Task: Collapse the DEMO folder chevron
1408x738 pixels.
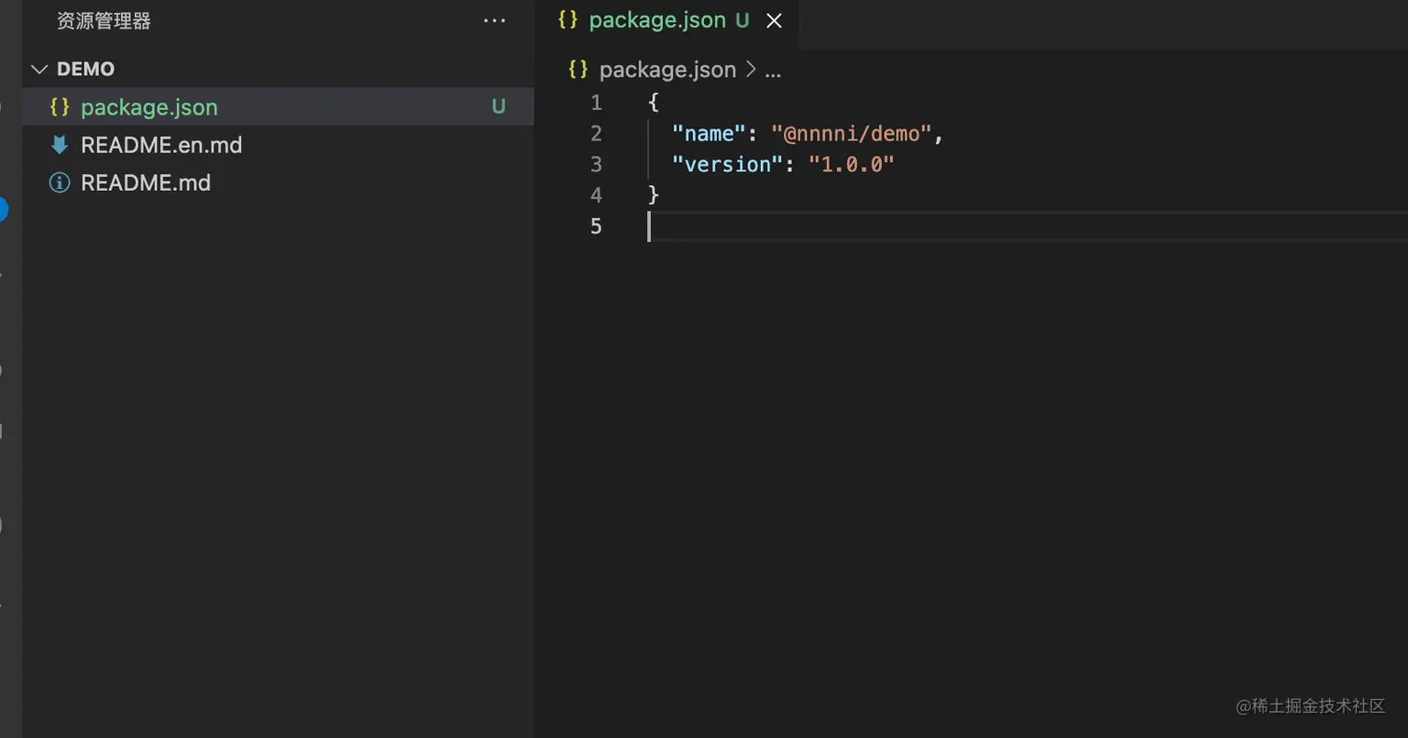Action: [x=39, y=70]
